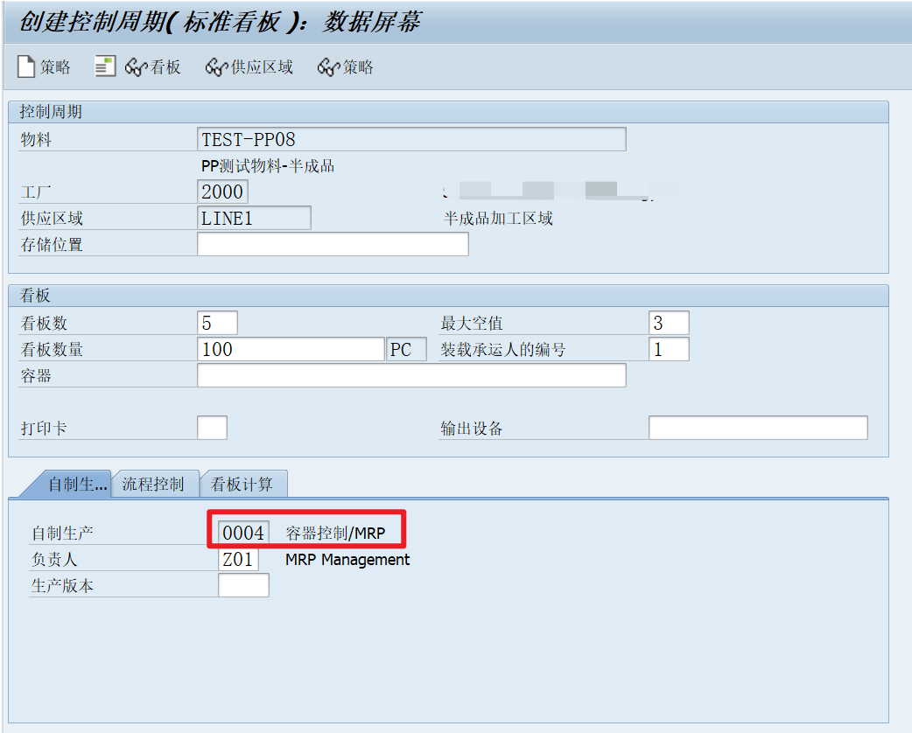Click the detail list icon in toolbar
The image size is (912, 733).
104,66
